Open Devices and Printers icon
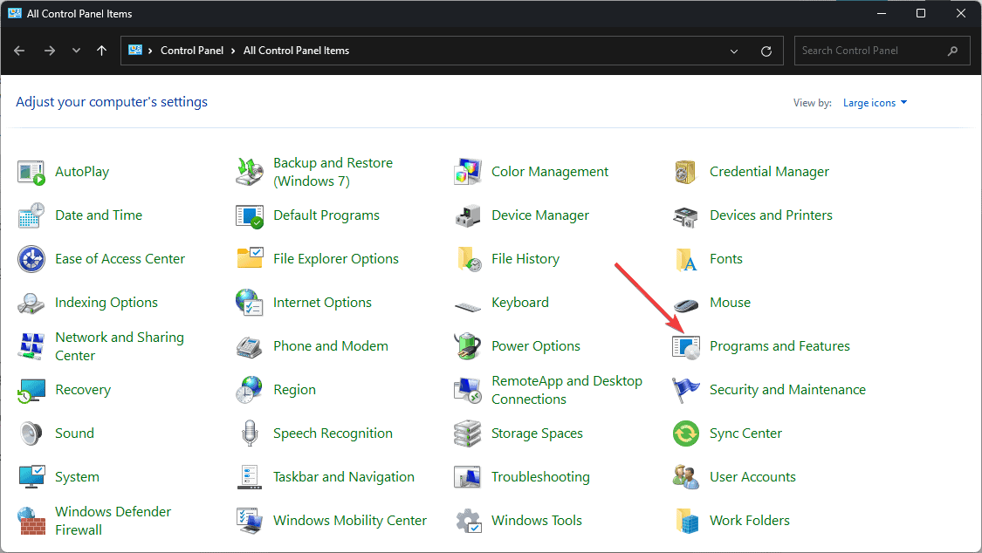This screenshot has height=553, width=982. tap(685, 215)
